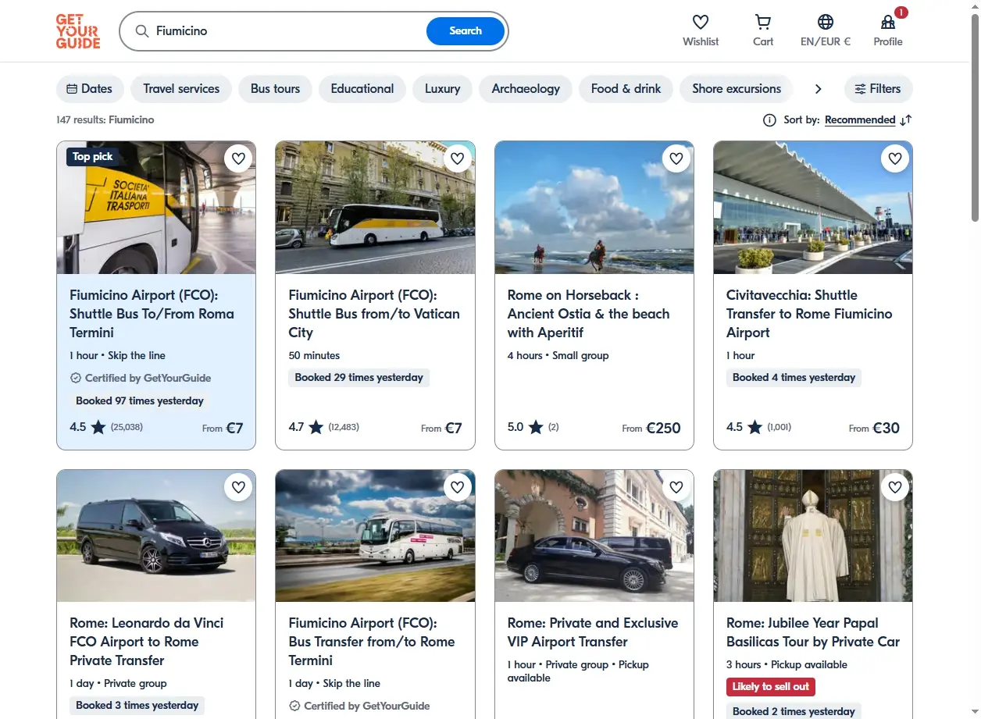The height and width of the screenshot is (719, 981).
Task: Open Leonardo da Vinci FCO Private Transfer title
Action: pos(147,642)
